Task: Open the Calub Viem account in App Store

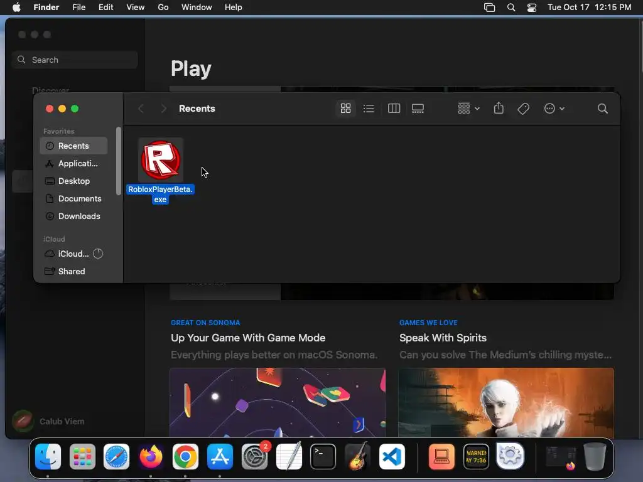Action: pos(48,421)
